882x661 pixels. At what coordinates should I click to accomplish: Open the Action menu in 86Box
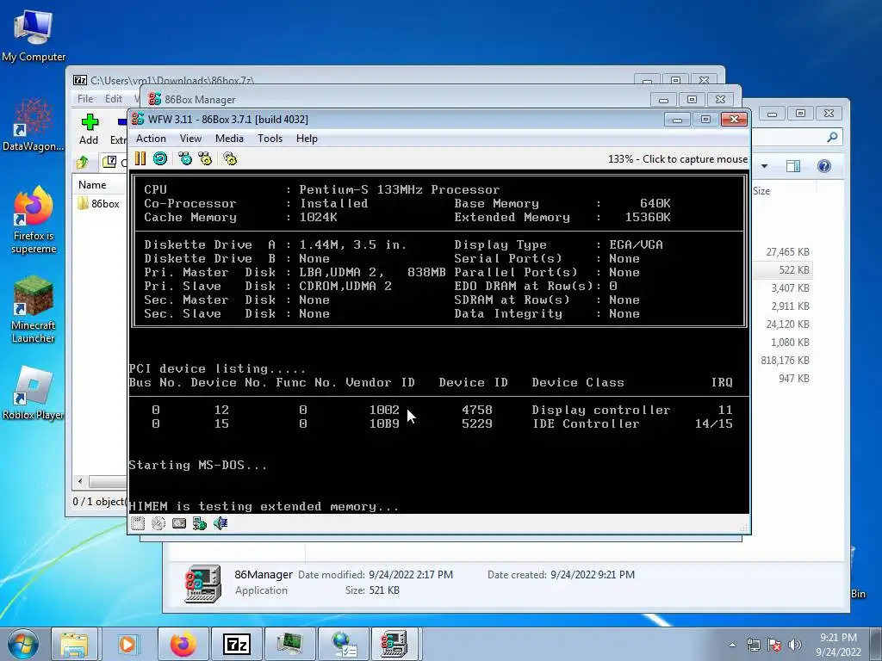[151, 139]
